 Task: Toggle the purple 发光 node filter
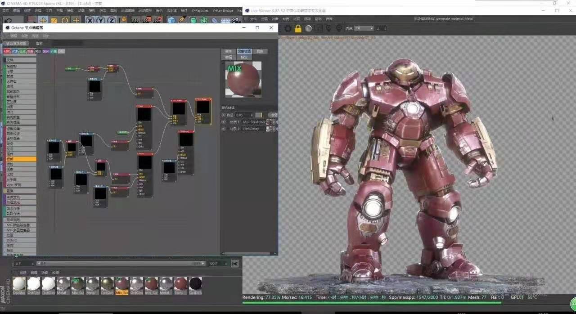click(46, 51)
